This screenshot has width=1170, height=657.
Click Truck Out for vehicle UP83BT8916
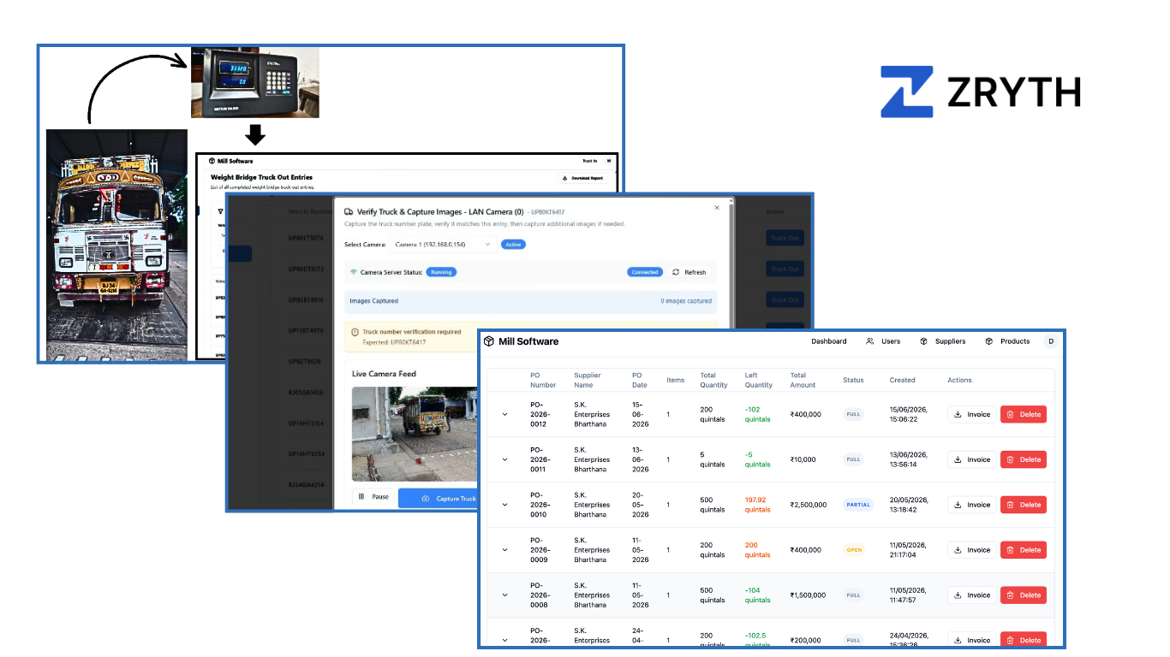click(x=785, y=299)
